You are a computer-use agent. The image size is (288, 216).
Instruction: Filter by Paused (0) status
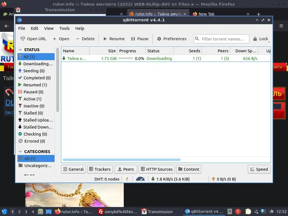36,92
